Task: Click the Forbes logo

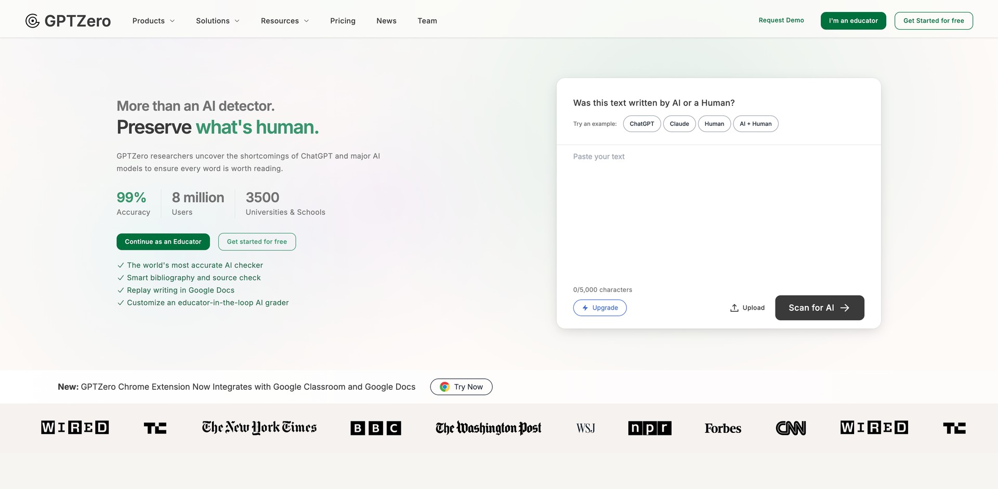Action: click(x=723, y=428)
